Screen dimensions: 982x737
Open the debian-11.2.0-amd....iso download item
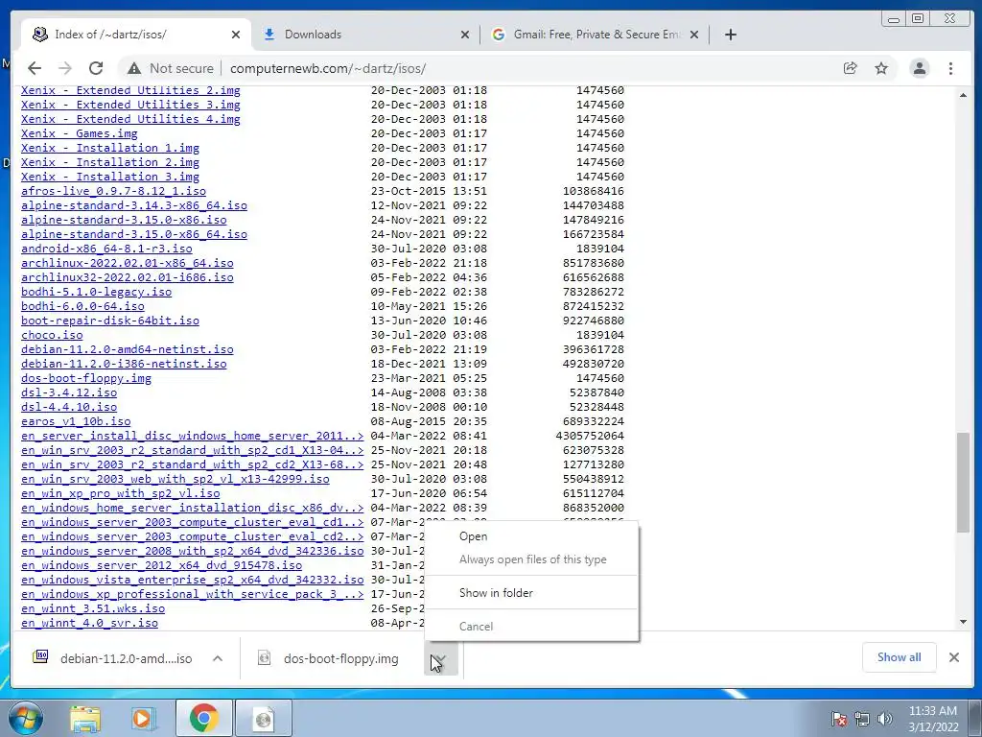126,658
